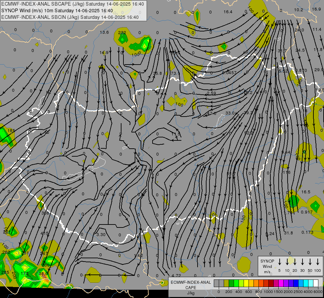This screenshot has height=298, width=324.
Task: Click the 39.3 map value
Action: click(248, 113)
